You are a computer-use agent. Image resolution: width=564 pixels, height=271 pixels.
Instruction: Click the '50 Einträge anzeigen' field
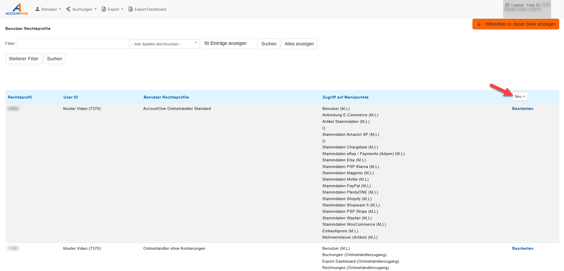(229, 43)
